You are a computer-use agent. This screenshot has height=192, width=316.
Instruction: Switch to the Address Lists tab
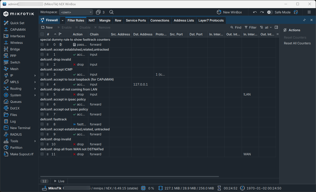point(184,20)
